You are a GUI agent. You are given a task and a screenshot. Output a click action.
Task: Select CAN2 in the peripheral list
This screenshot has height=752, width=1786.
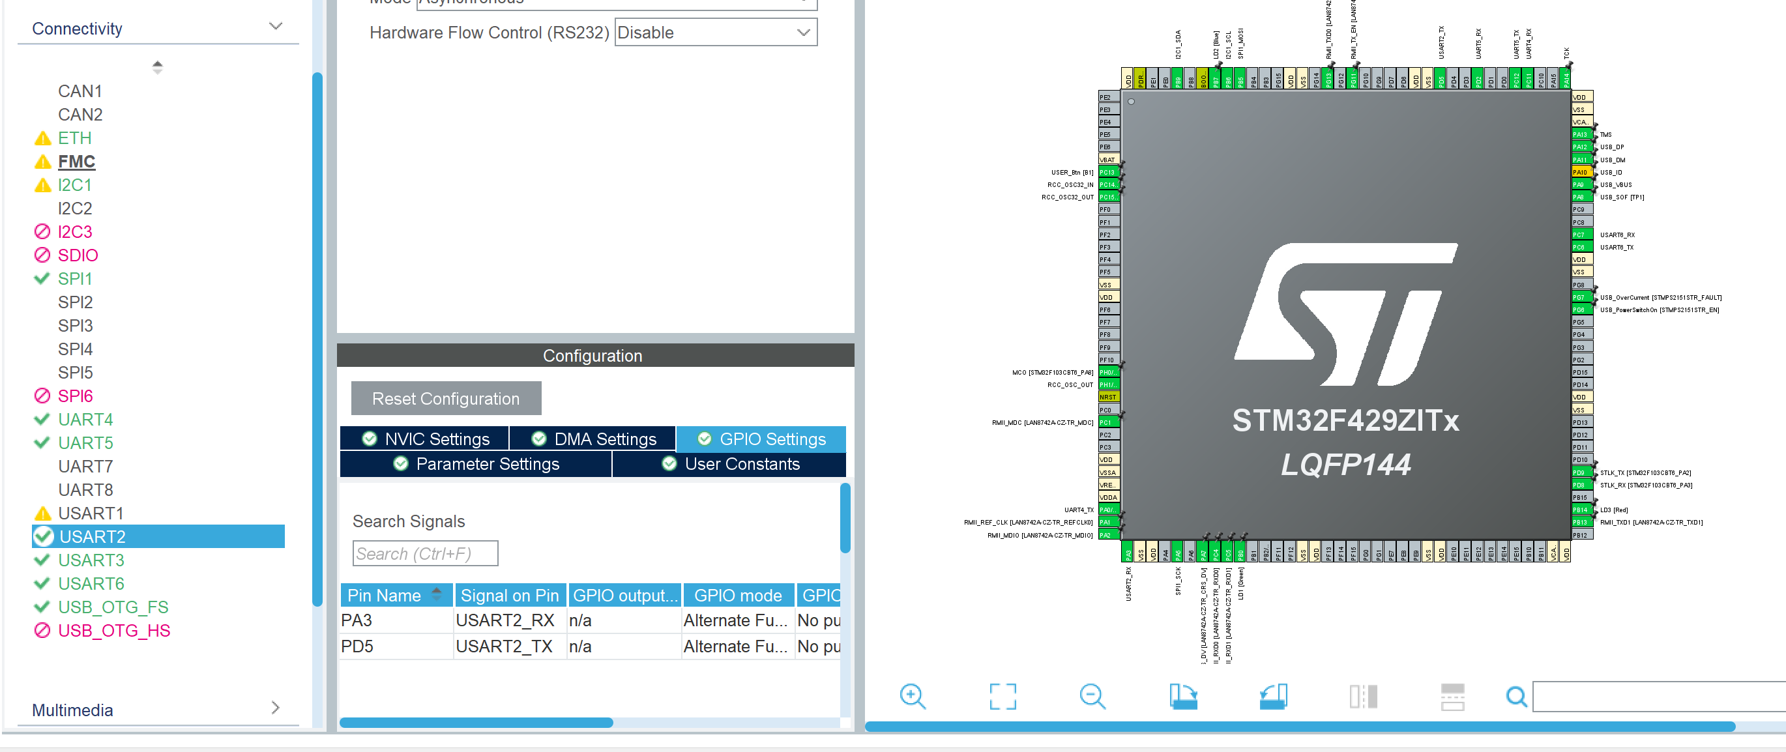[80, 115]
